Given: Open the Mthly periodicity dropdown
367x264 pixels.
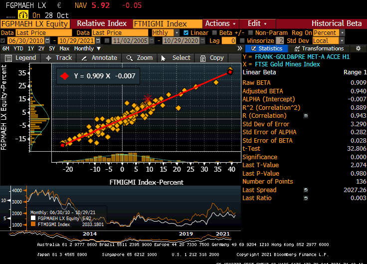Looking at the screenshot, I should (166, 32).
